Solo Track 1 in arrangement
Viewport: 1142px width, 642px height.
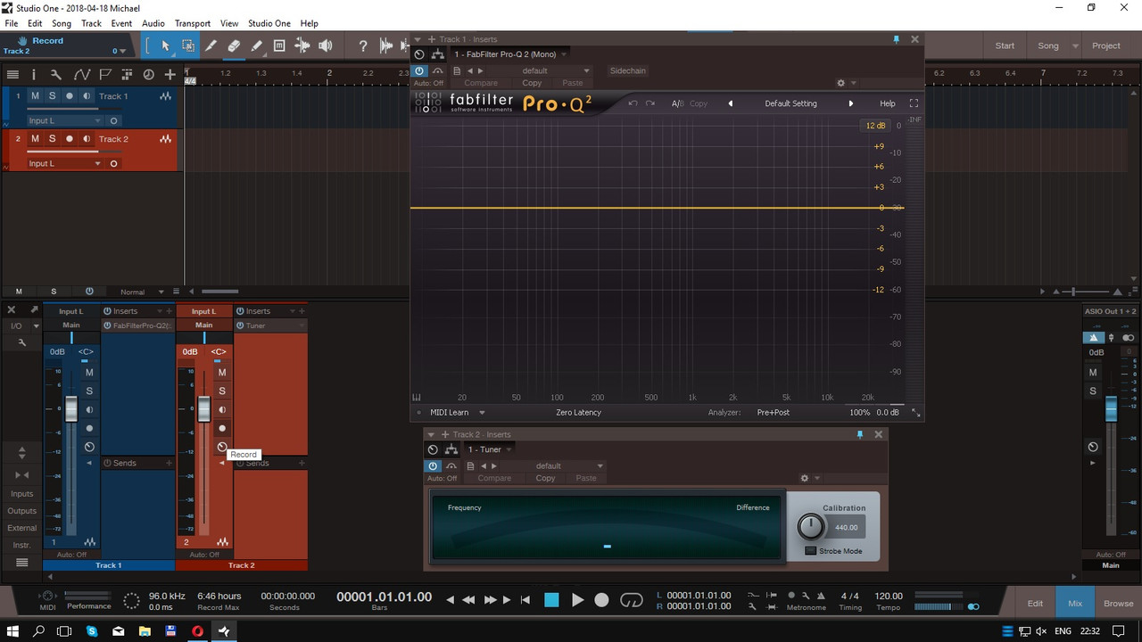(x=52, y=95)
